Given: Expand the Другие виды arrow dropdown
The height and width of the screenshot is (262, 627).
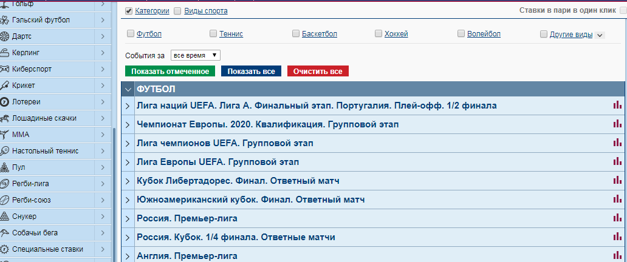Looking at the screenshot, I should click(600, 35).
